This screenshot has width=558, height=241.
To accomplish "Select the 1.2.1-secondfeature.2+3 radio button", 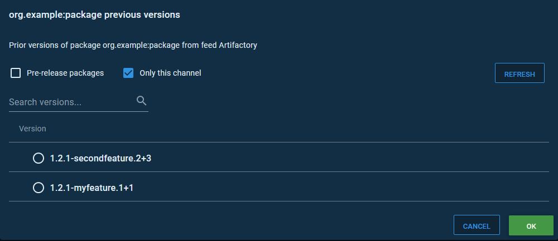I will click(x=39, y=159).
